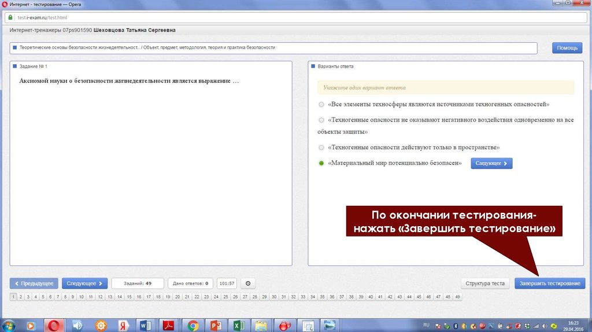592x332 pixels.
Task: Open Excel from the taskbar
Action: coord(238,326)
